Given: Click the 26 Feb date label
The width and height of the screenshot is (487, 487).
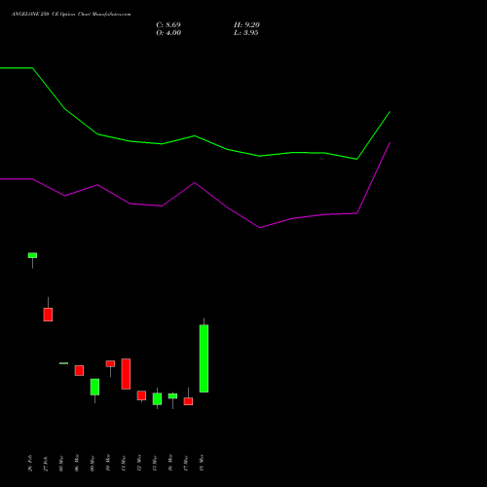Looking at the screenshot, I should point(30,463).
